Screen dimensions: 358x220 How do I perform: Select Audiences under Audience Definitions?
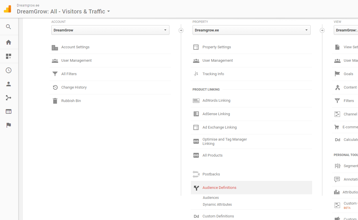click(x=211, y=198)
